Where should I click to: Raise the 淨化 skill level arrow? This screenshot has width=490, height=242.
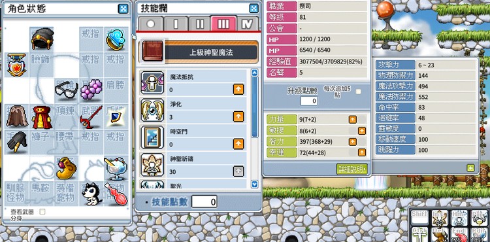(238, 117)
